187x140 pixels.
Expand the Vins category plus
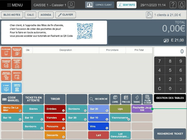click(x=107, y=128)
